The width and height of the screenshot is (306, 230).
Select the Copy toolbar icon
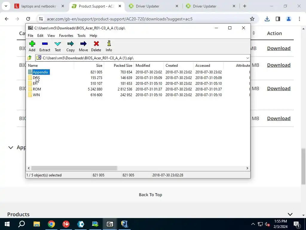(71, 46)
